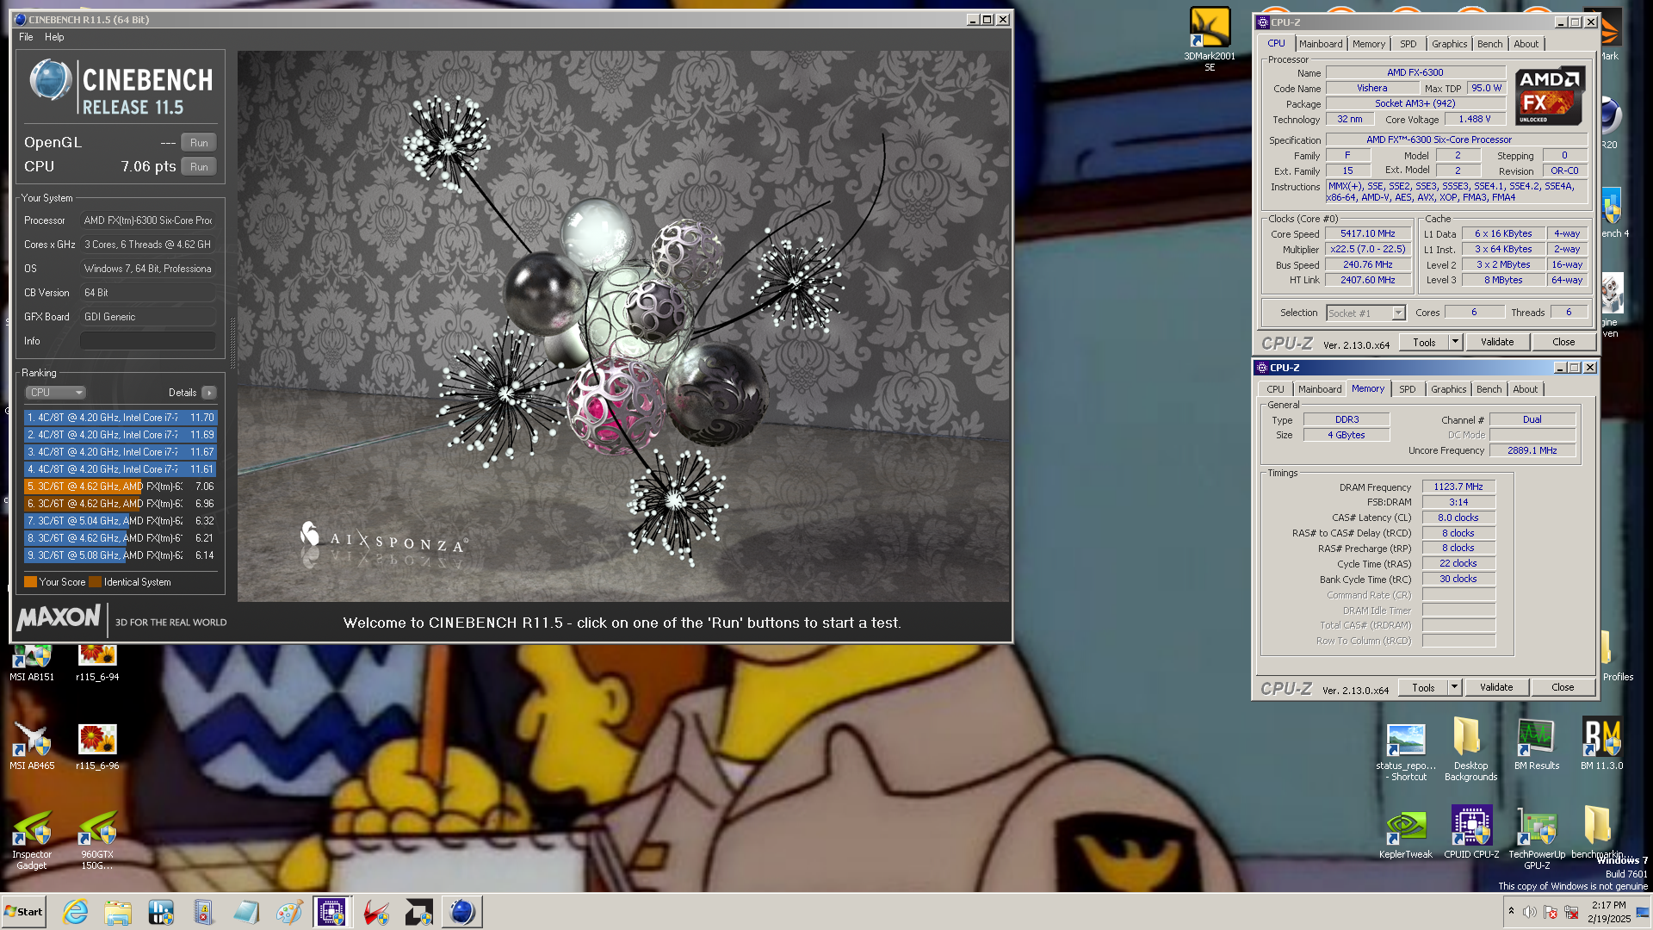Click Close button in upper CPU-Z window

tap(1563, 343)
